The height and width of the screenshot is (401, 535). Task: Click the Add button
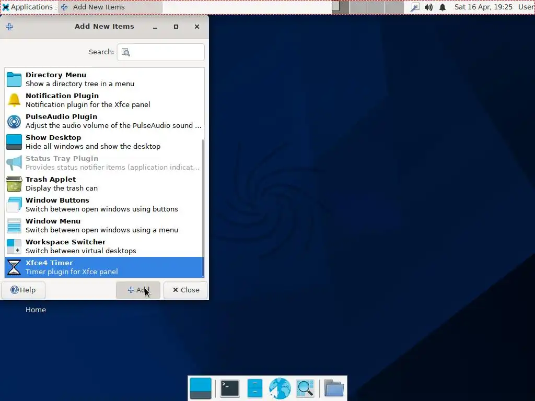pos(138,290)
